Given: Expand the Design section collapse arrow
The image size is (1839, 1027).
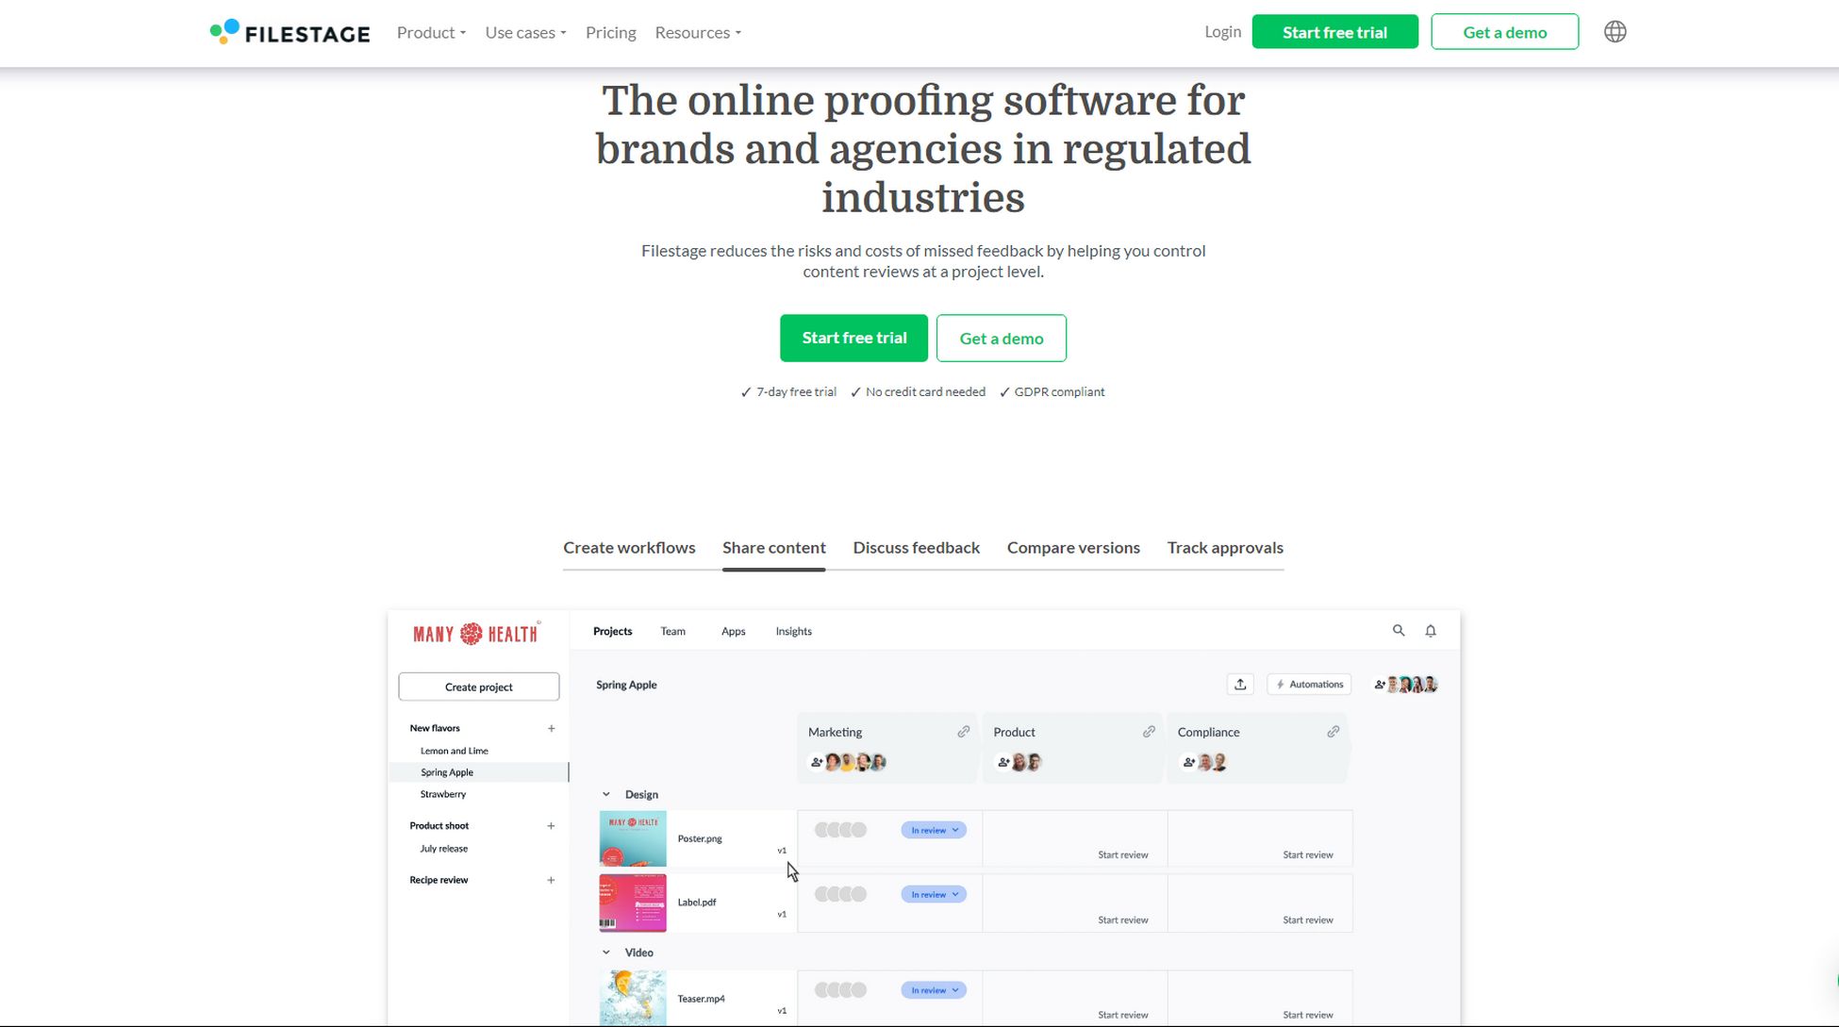Looking at the screenshot, I should 606,793.
